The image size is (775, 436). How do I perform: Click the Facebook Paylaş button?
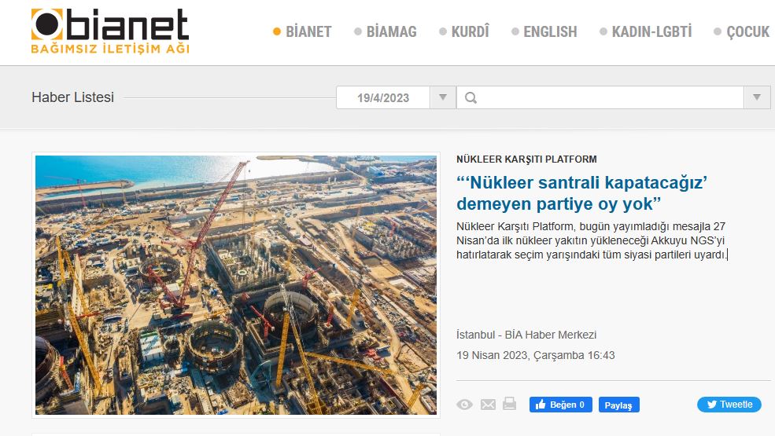pyautogui.click(x=618, y=405)
